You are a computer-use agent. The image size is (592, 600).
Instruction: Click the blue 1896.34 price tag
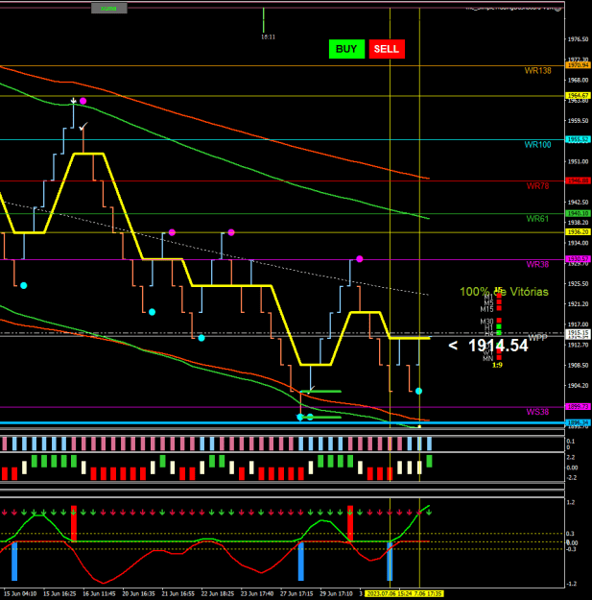point(578,422)
